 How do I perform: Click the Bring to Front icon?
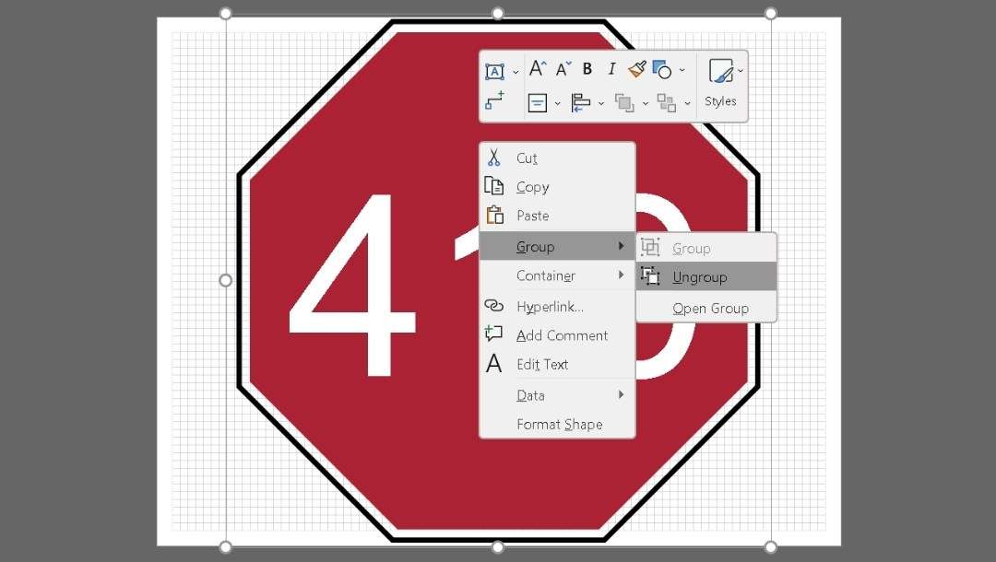625,101
